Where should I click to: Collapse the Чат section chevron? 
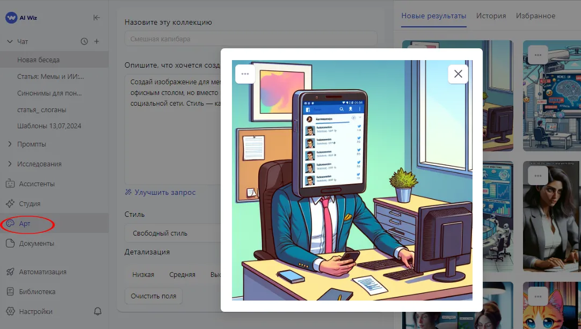coord(10,41)
